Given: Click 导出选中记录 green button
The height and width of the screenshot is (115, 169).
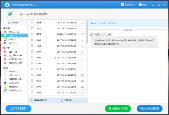Looking at the screenshot, I should pyautogui.click(x=118, y=109).
